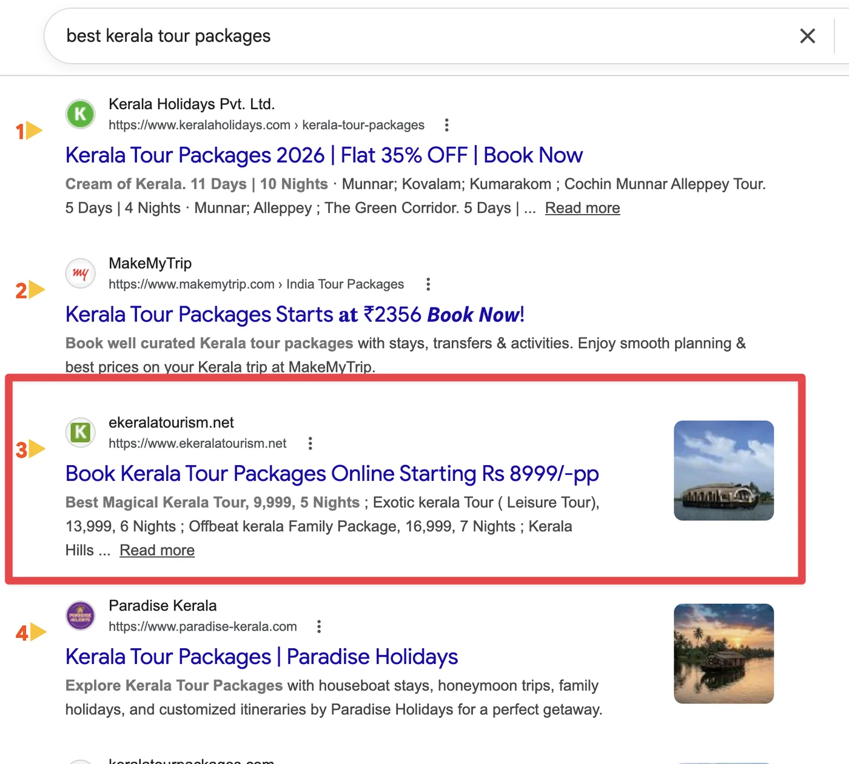Click the URL 'https://www.keralaholidays.com › kerala-tour-packages'
Viewport: 849px width, 764px height.
[266, 125]
